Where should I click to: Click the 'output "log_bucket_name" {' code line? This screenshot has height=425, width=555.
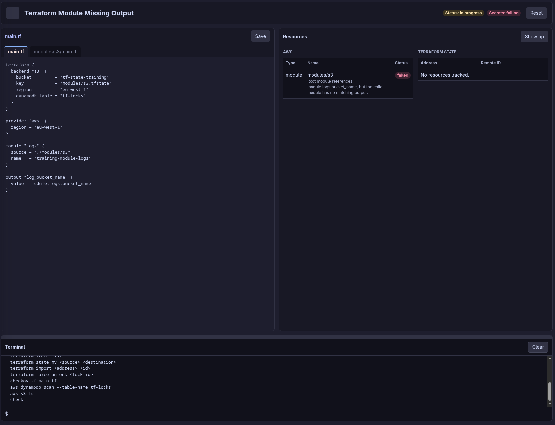click(39, 177)
